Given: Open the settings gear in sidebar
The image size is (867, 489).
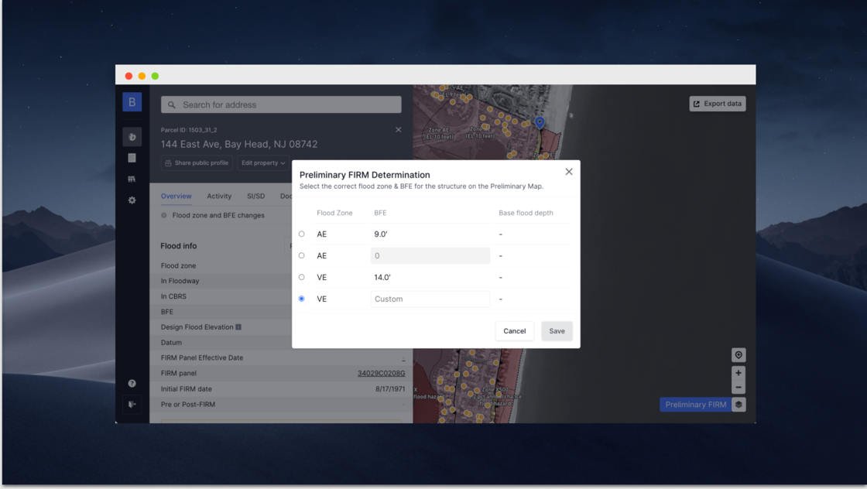Looking at the screenshot, I should click(x=132, y=200).
